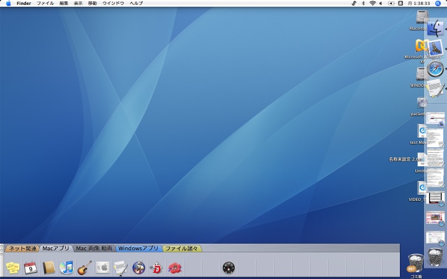Select the Macアプリ tab
Screen dimensions: 447x279
(x=56, y=249)
